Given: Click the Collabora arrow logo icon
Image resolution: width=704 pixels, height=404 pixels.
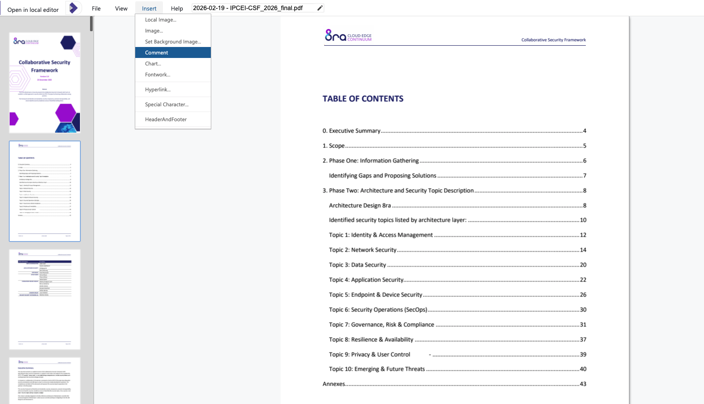Looking at the screenshot, I should [73, 8].
